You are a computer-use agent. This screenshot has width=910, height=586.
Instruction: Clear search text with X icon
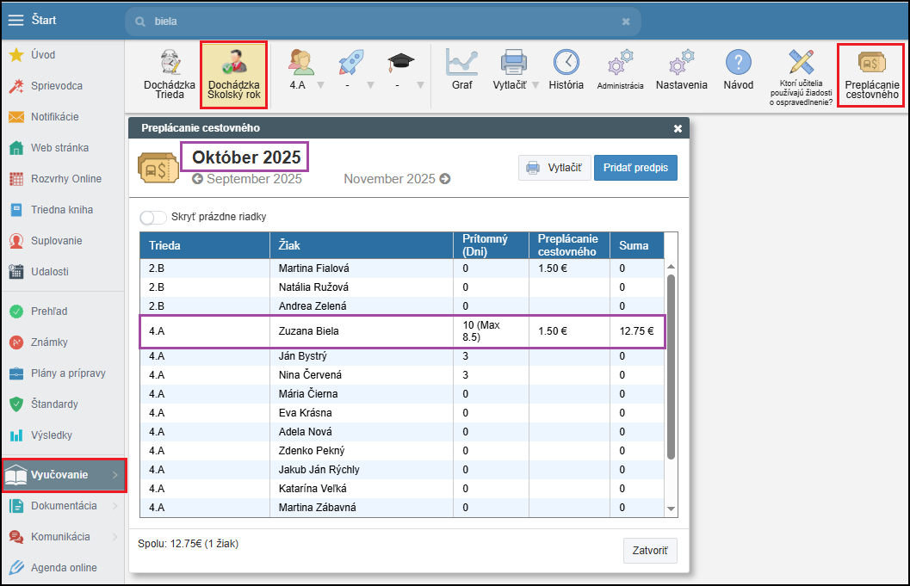pos(626,22)
